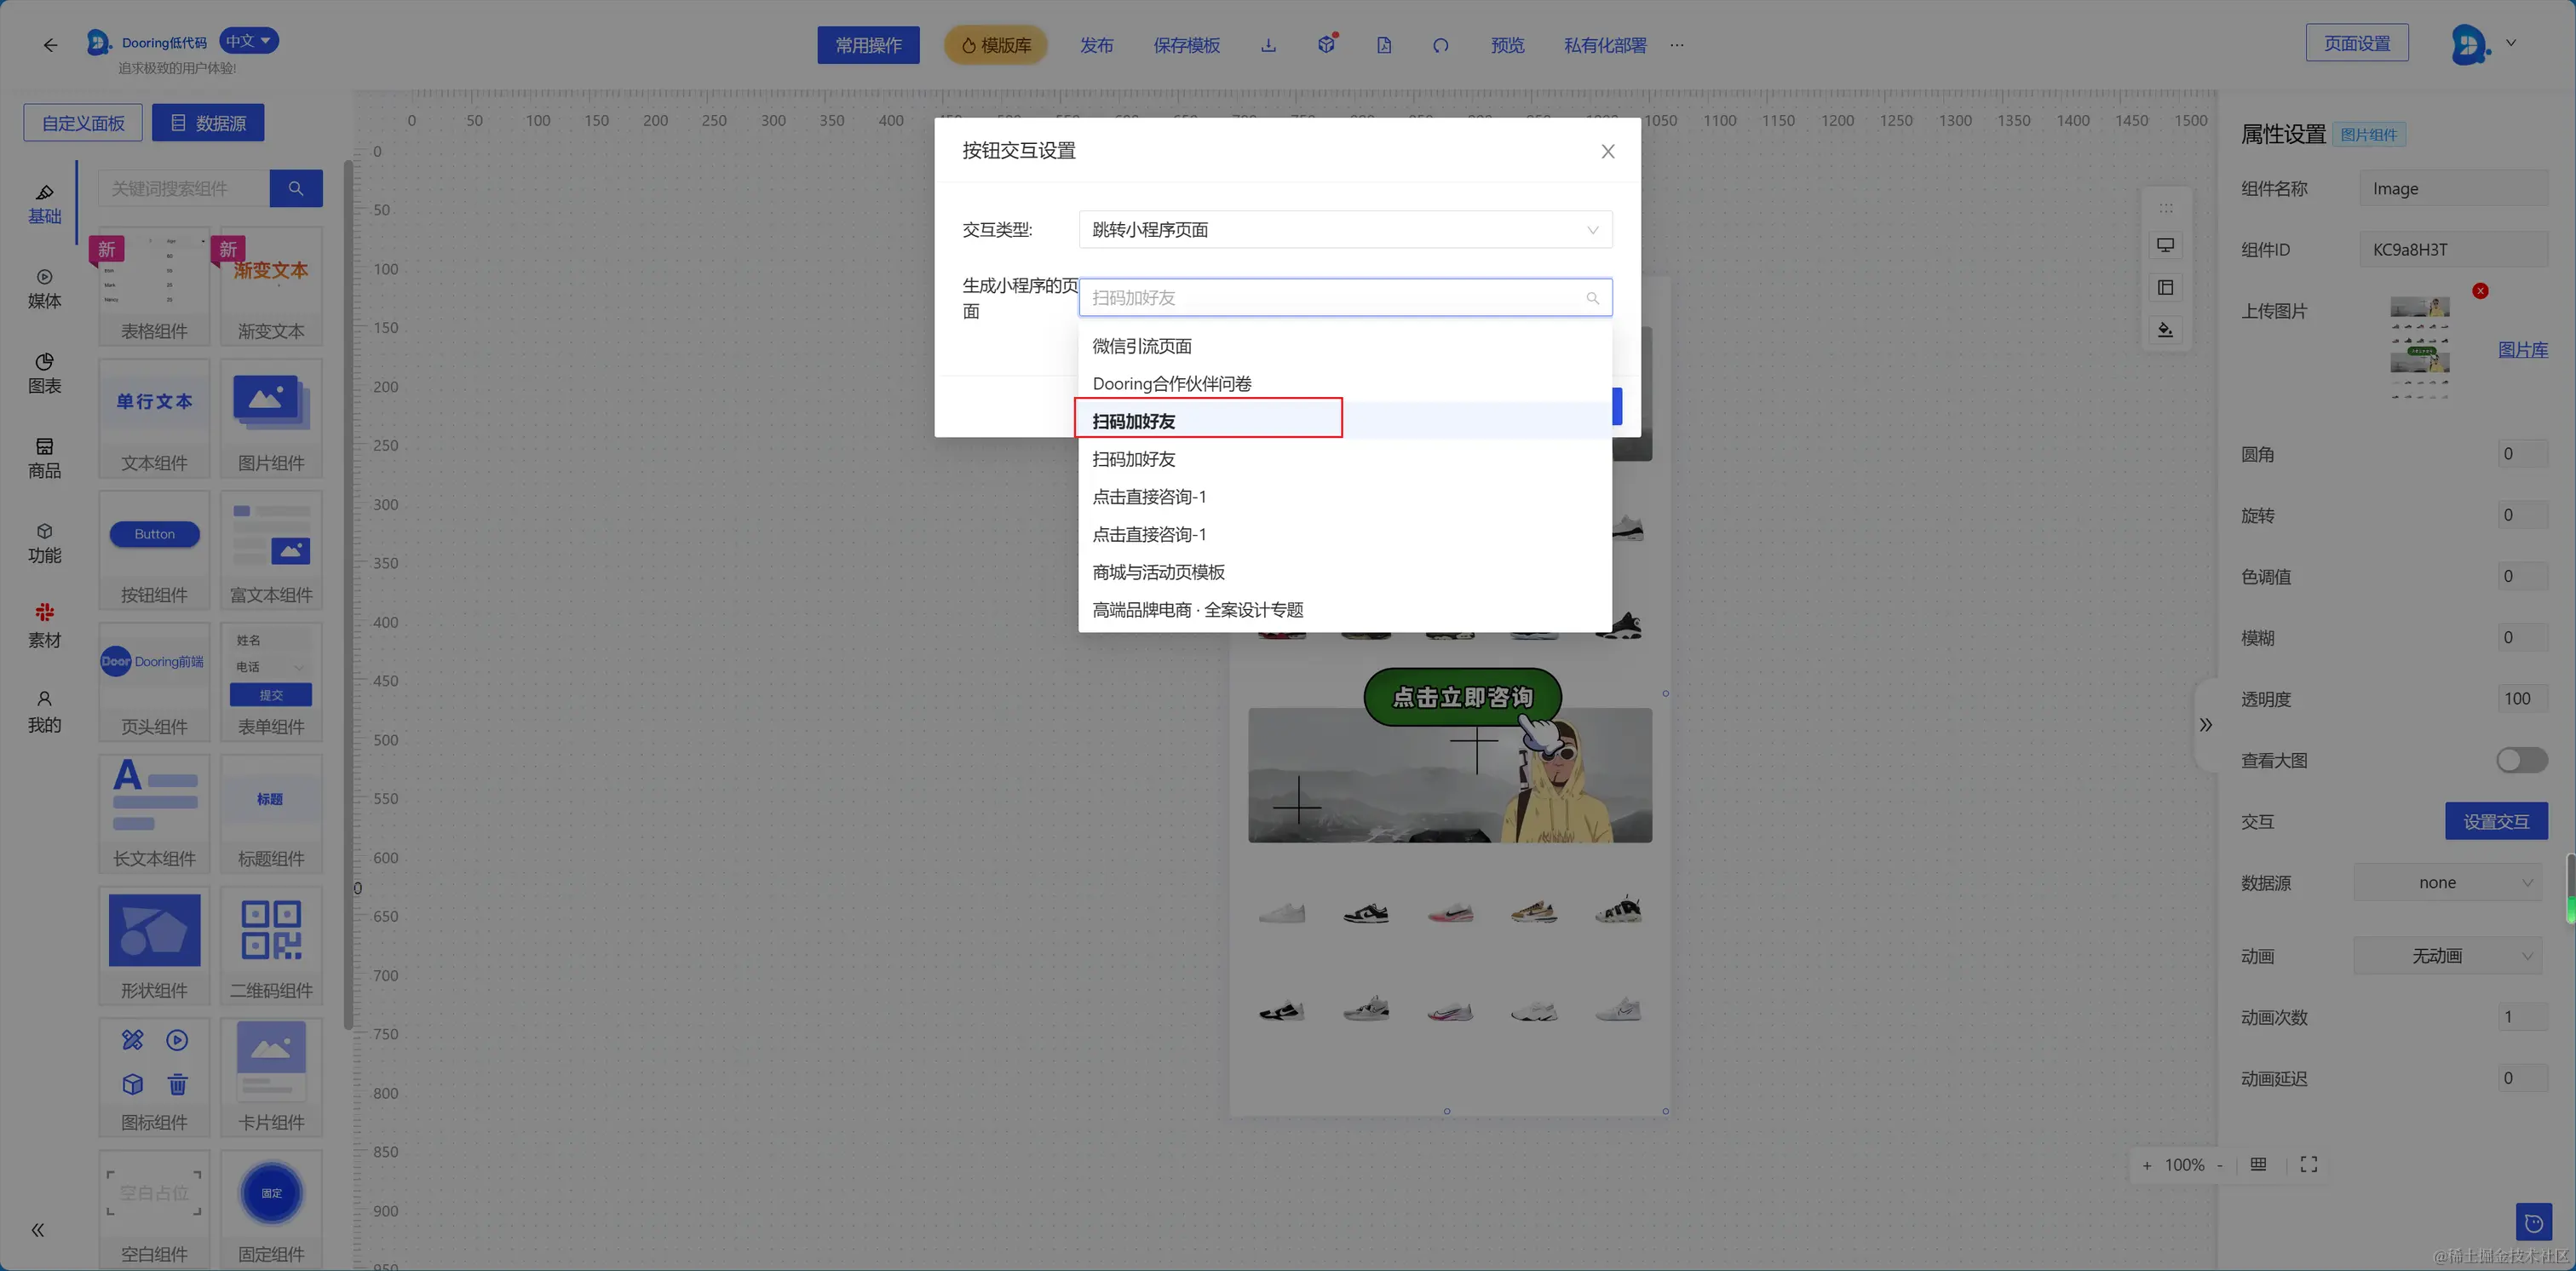Remove uploaded image with red delete badge
This screenshot has width=2576, height=1271.
(2480, 291)
